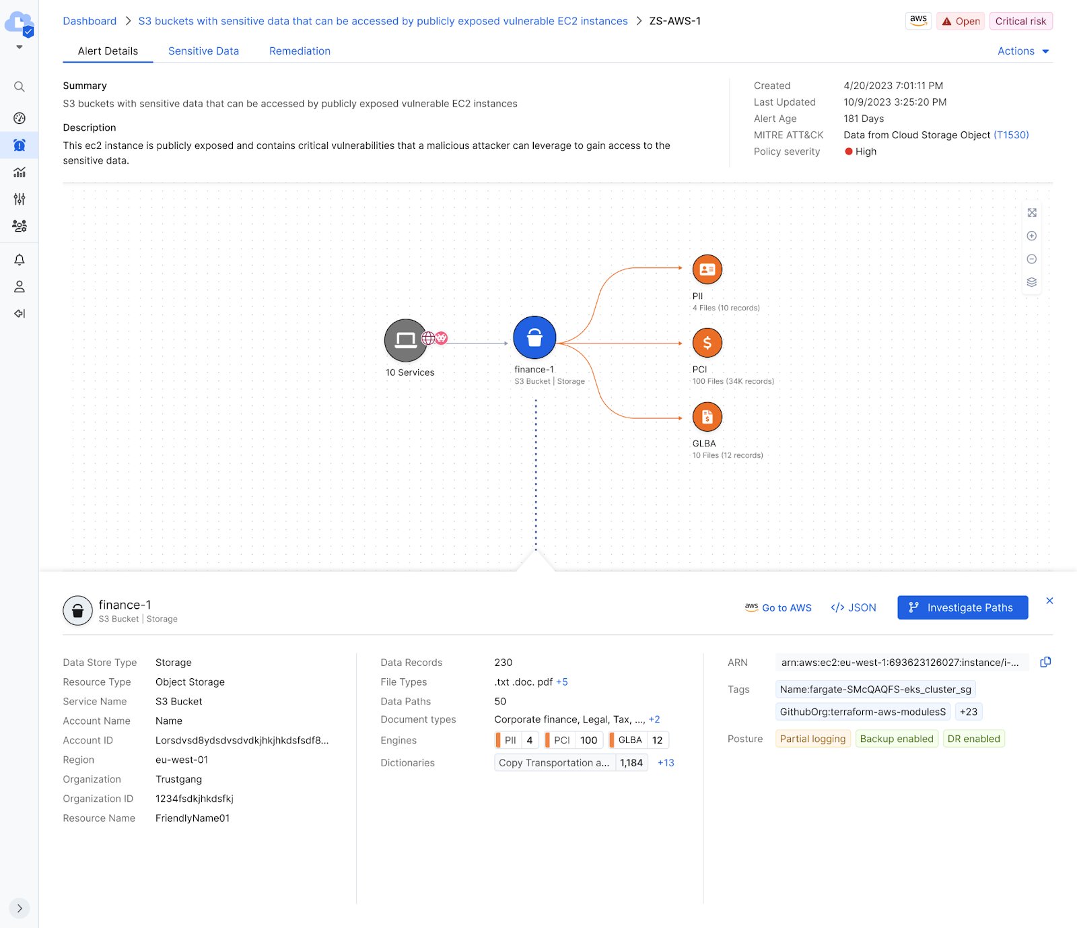Copy the ARN with the copy icon
The height and width of the screenshot is (928, 1077).
coord(1045,662)
